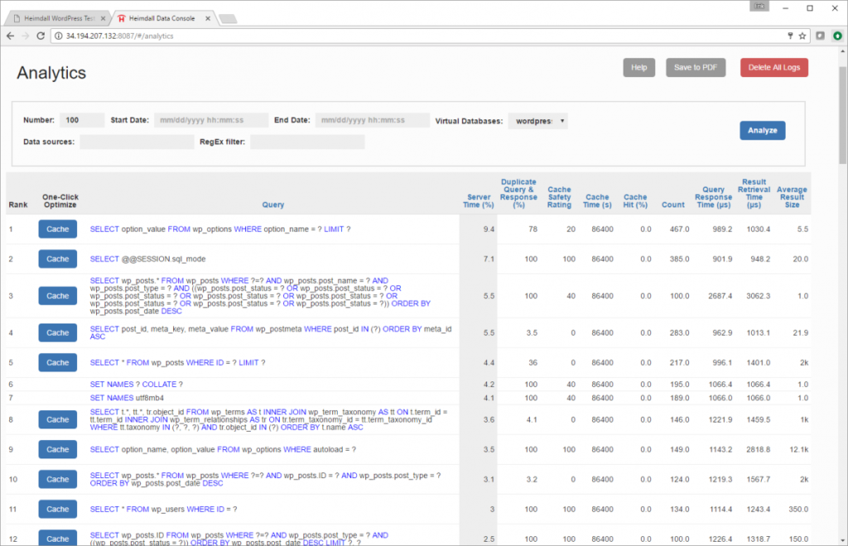Click the browser forward arrow
Viewport: 848px width, 546px height.
26,36
